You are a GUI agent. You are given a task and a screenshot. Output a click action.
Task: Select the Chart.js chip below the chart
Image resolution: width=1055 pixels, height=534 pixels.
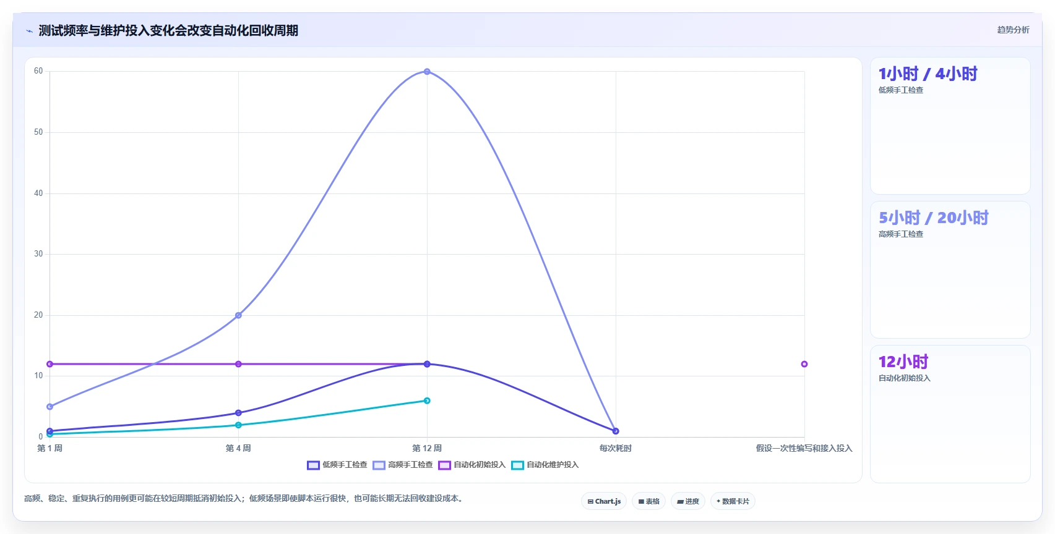604,501
